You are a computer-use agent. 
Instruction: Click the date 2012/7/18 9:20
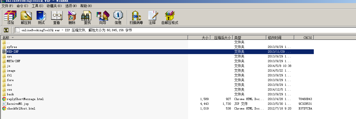[x=279, y=108]
